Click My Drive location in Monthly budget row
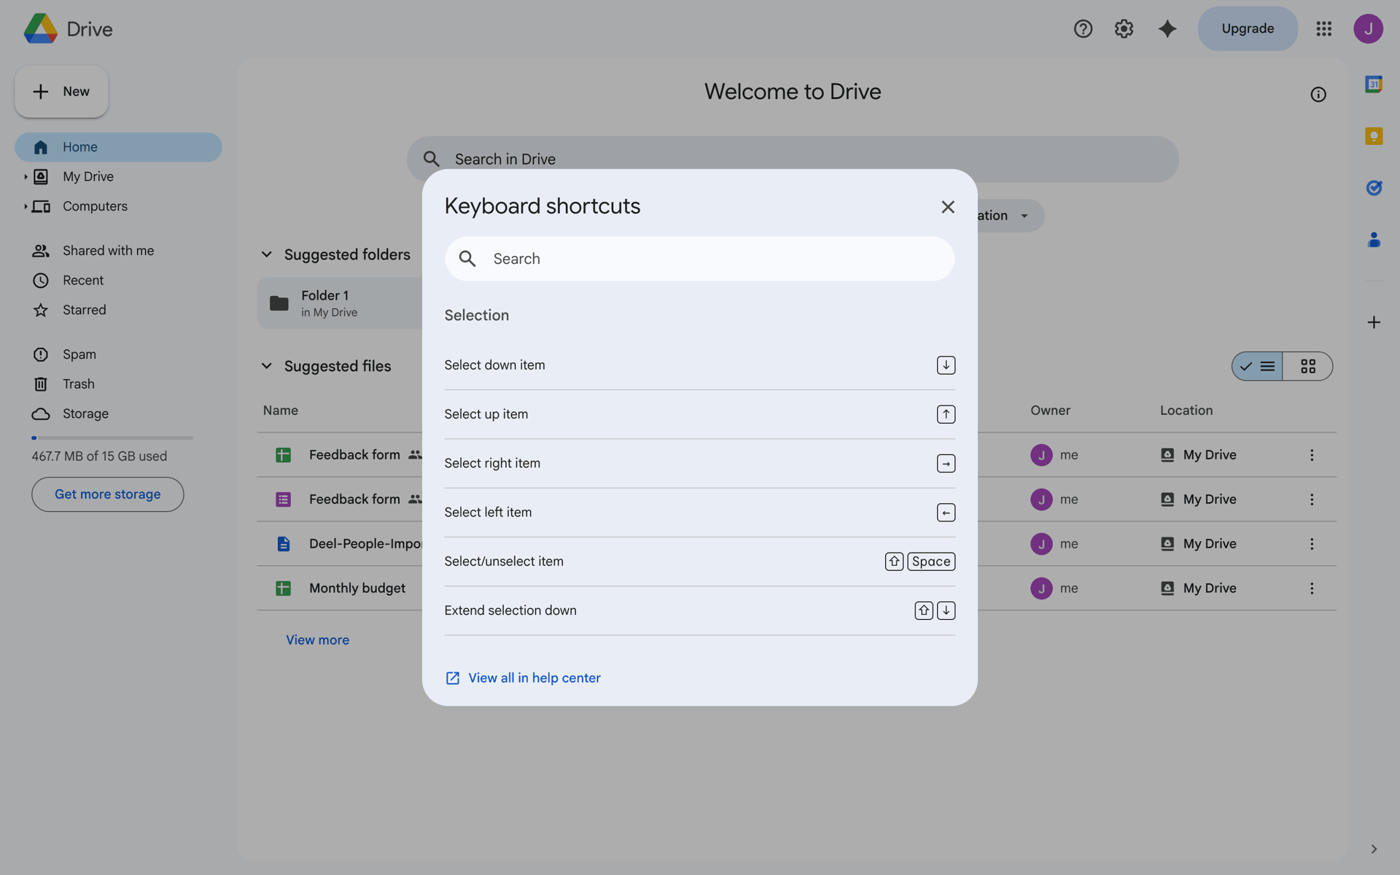Image resolution: width=1400 pixels, height=875 pixels. (x=1199, y=588)
